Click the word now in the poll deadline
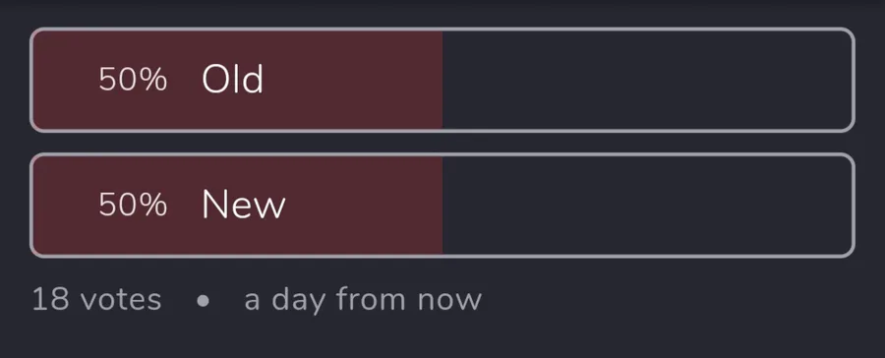 point(449,302)
